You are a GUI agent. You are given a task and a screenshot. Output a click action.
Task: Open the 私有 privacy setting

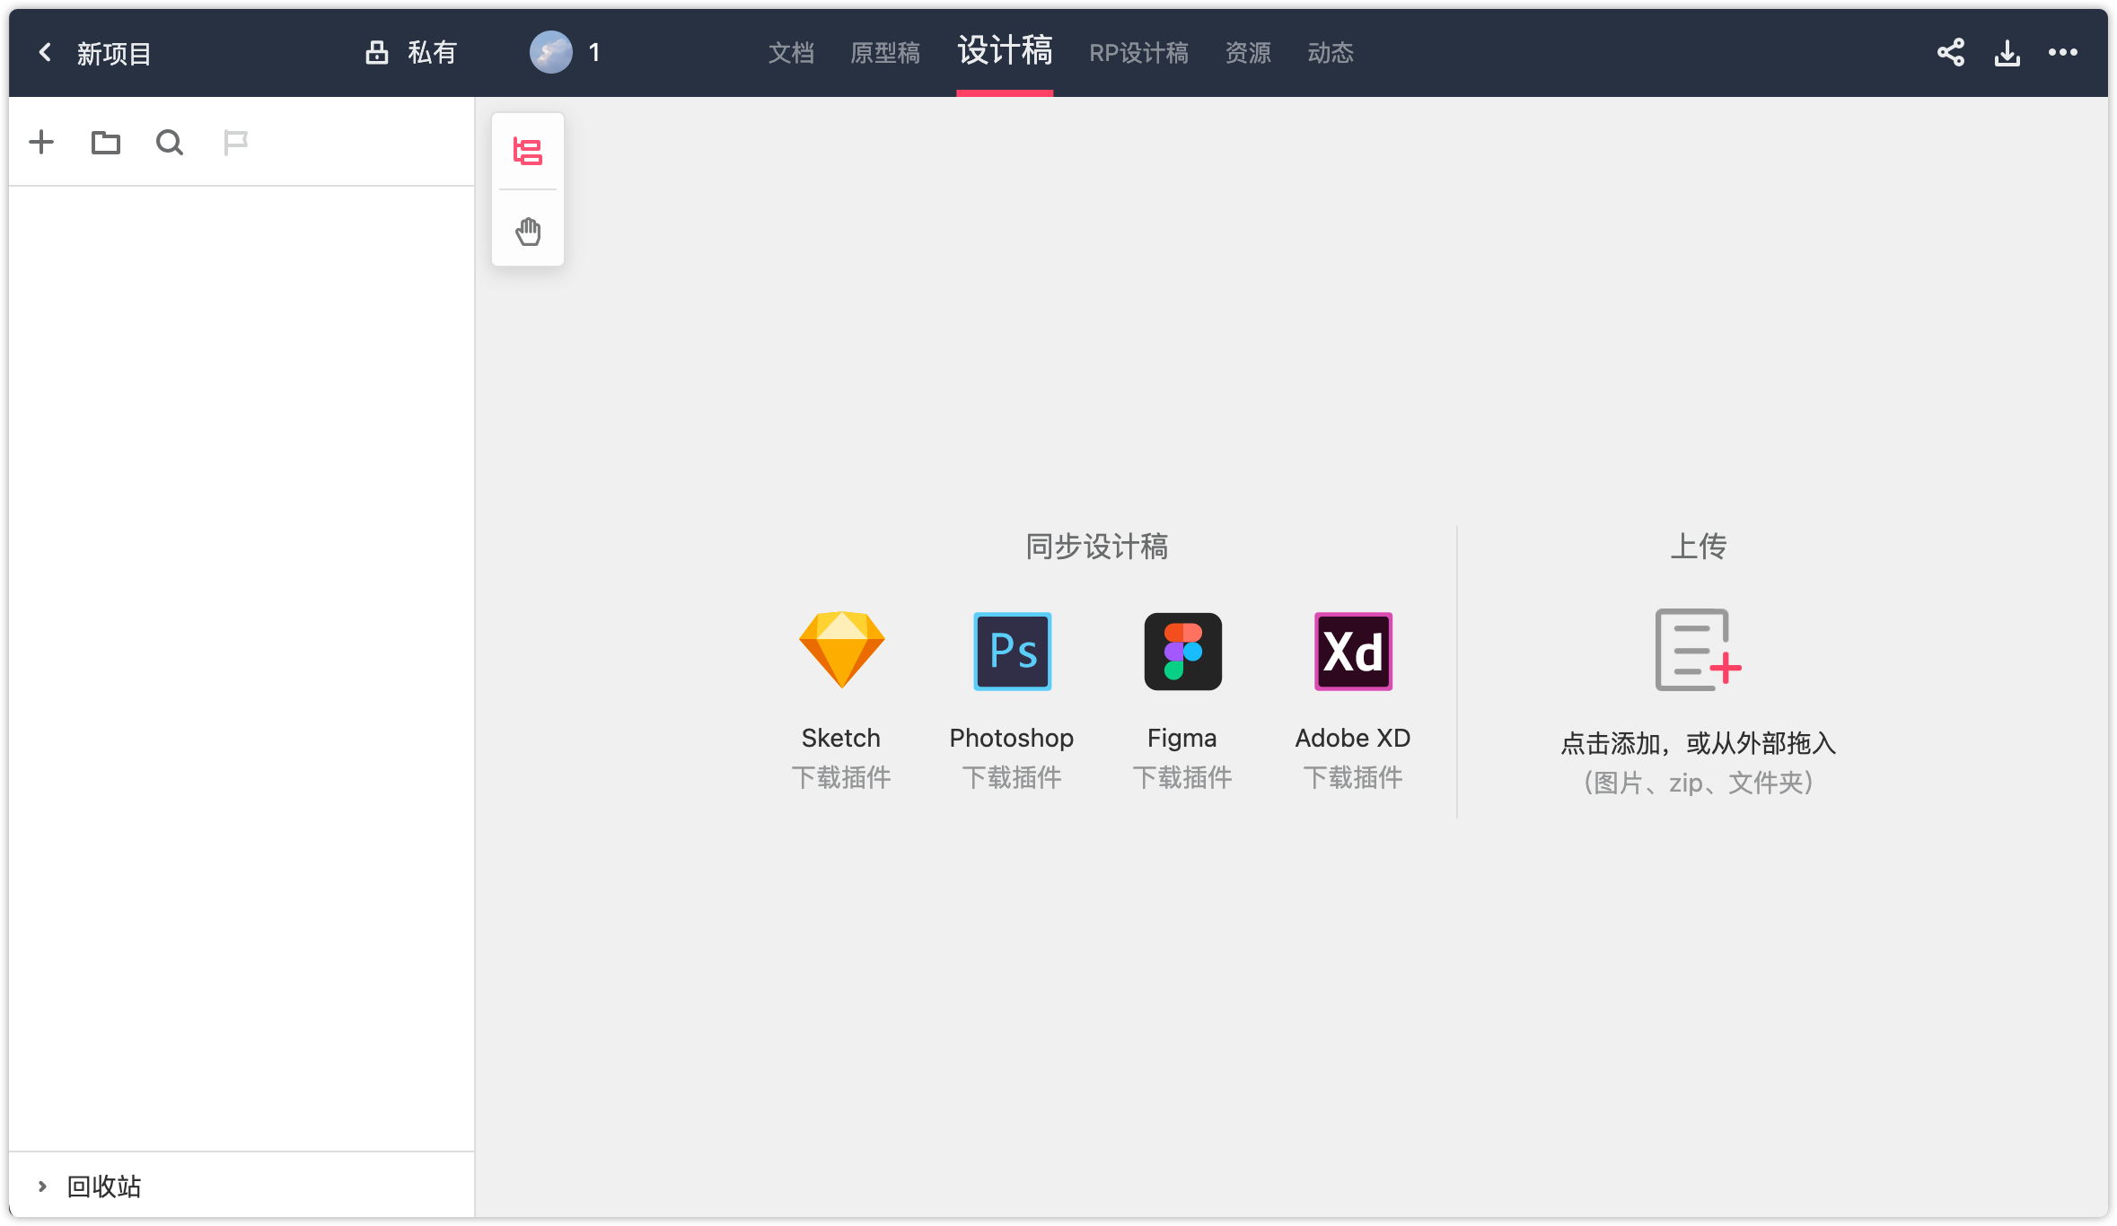tap(432, 53)
